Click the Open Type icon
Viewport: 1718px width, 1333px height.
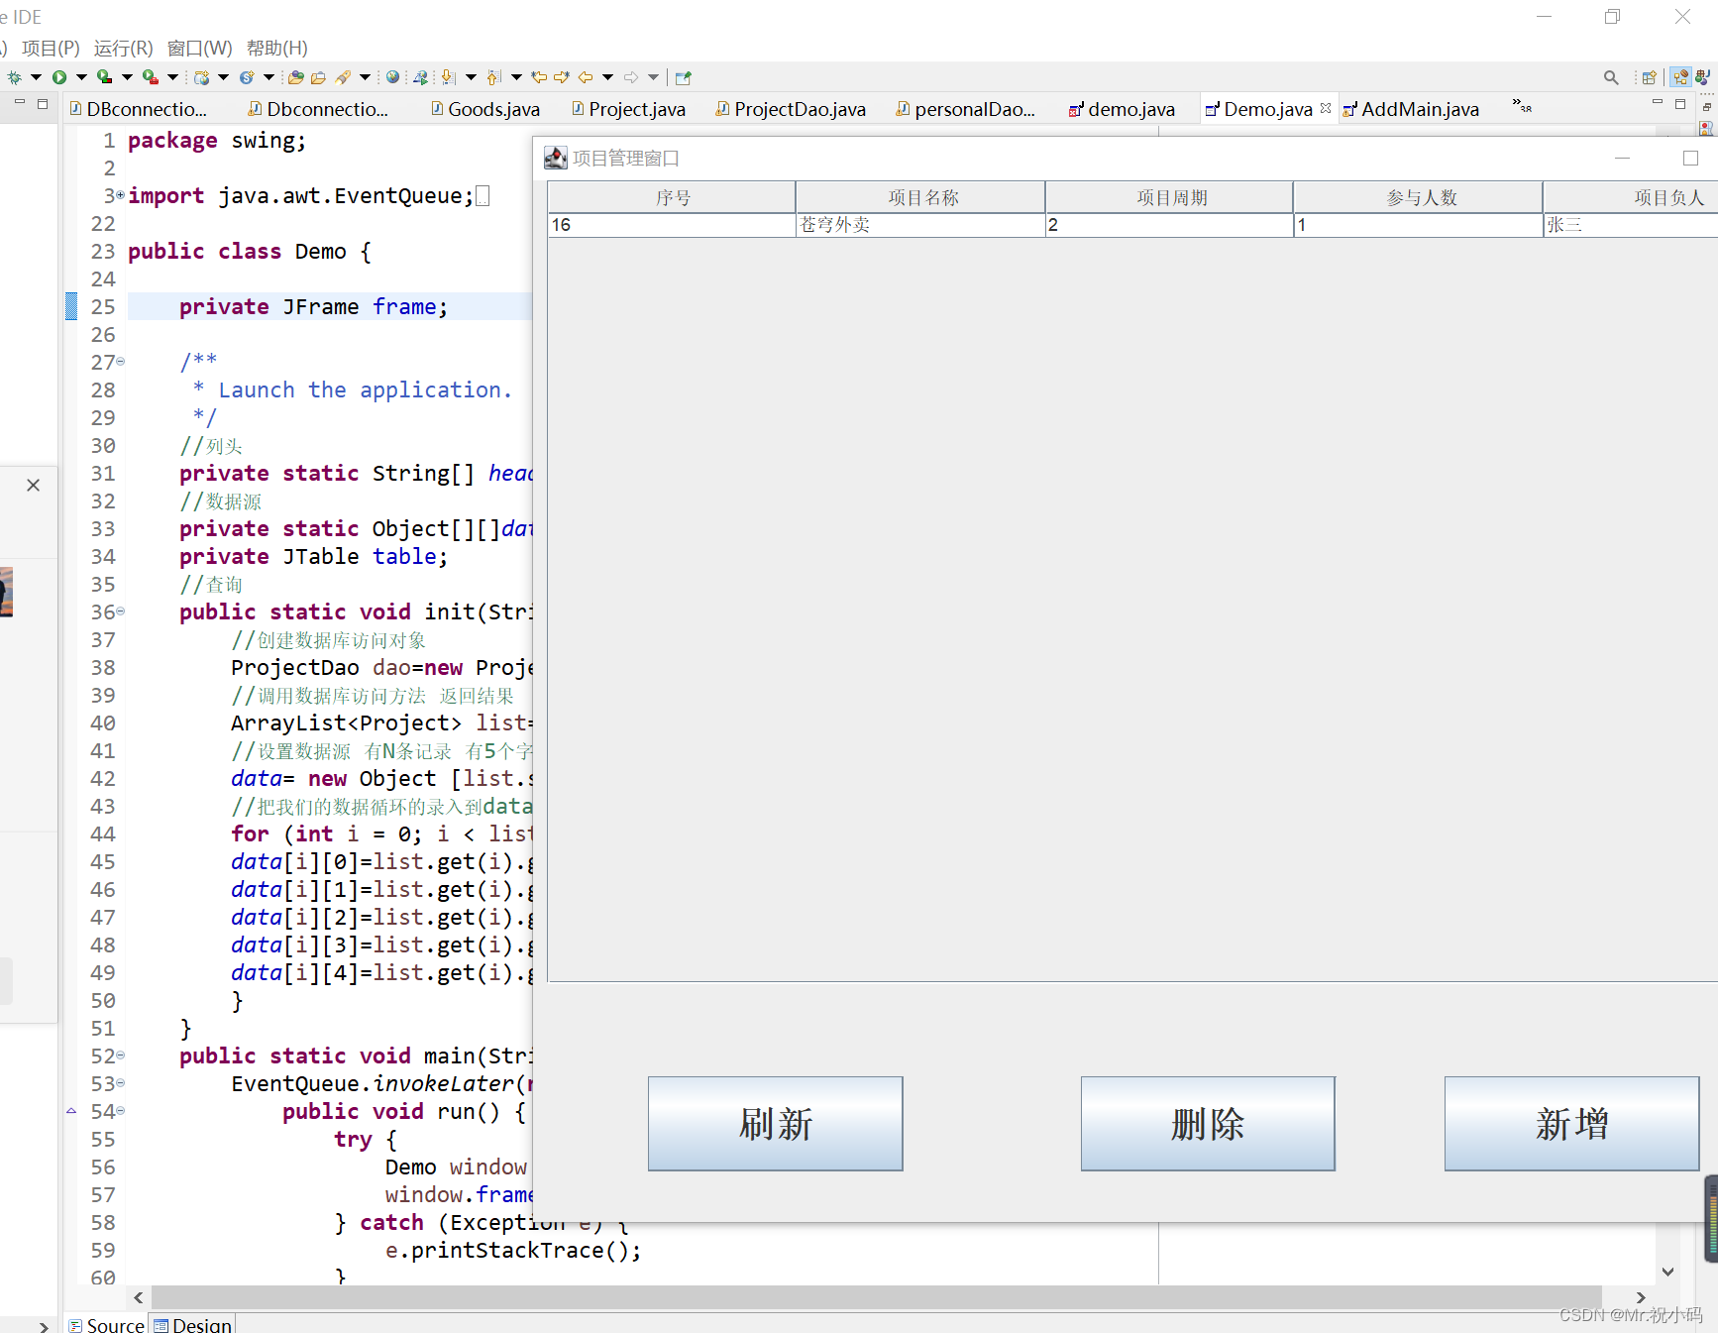pyautogui.click(x=295, y=77)
